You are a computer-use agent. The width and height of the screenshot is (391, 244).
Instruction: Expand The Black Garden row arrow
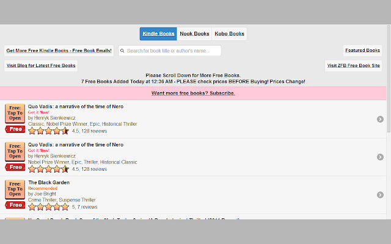coord(380,195)
